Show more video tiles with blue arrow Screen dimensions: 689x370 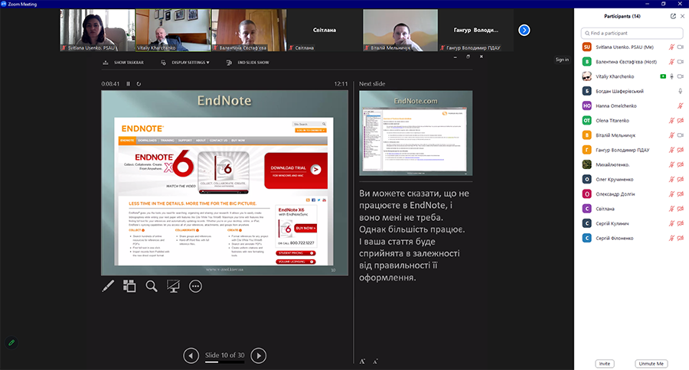(524, 30)
